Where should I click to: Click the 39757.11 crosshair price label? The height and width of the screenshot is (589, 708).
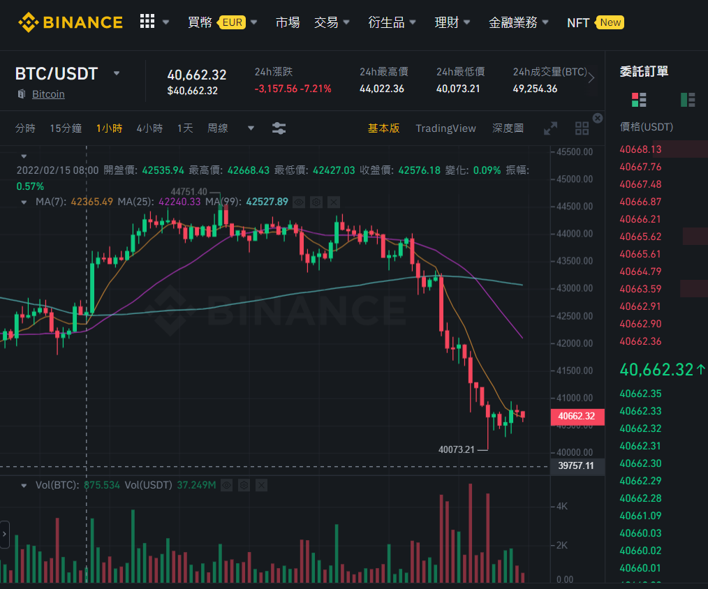pyautogui.click(x=577, y=465)
